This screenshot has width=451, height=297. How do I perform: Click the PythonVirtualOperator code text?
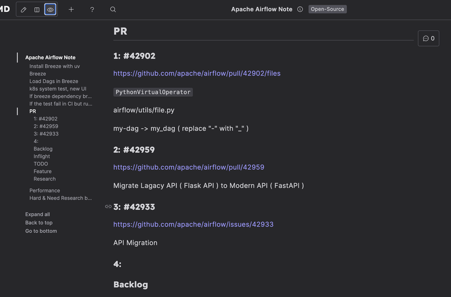point(153,92)
